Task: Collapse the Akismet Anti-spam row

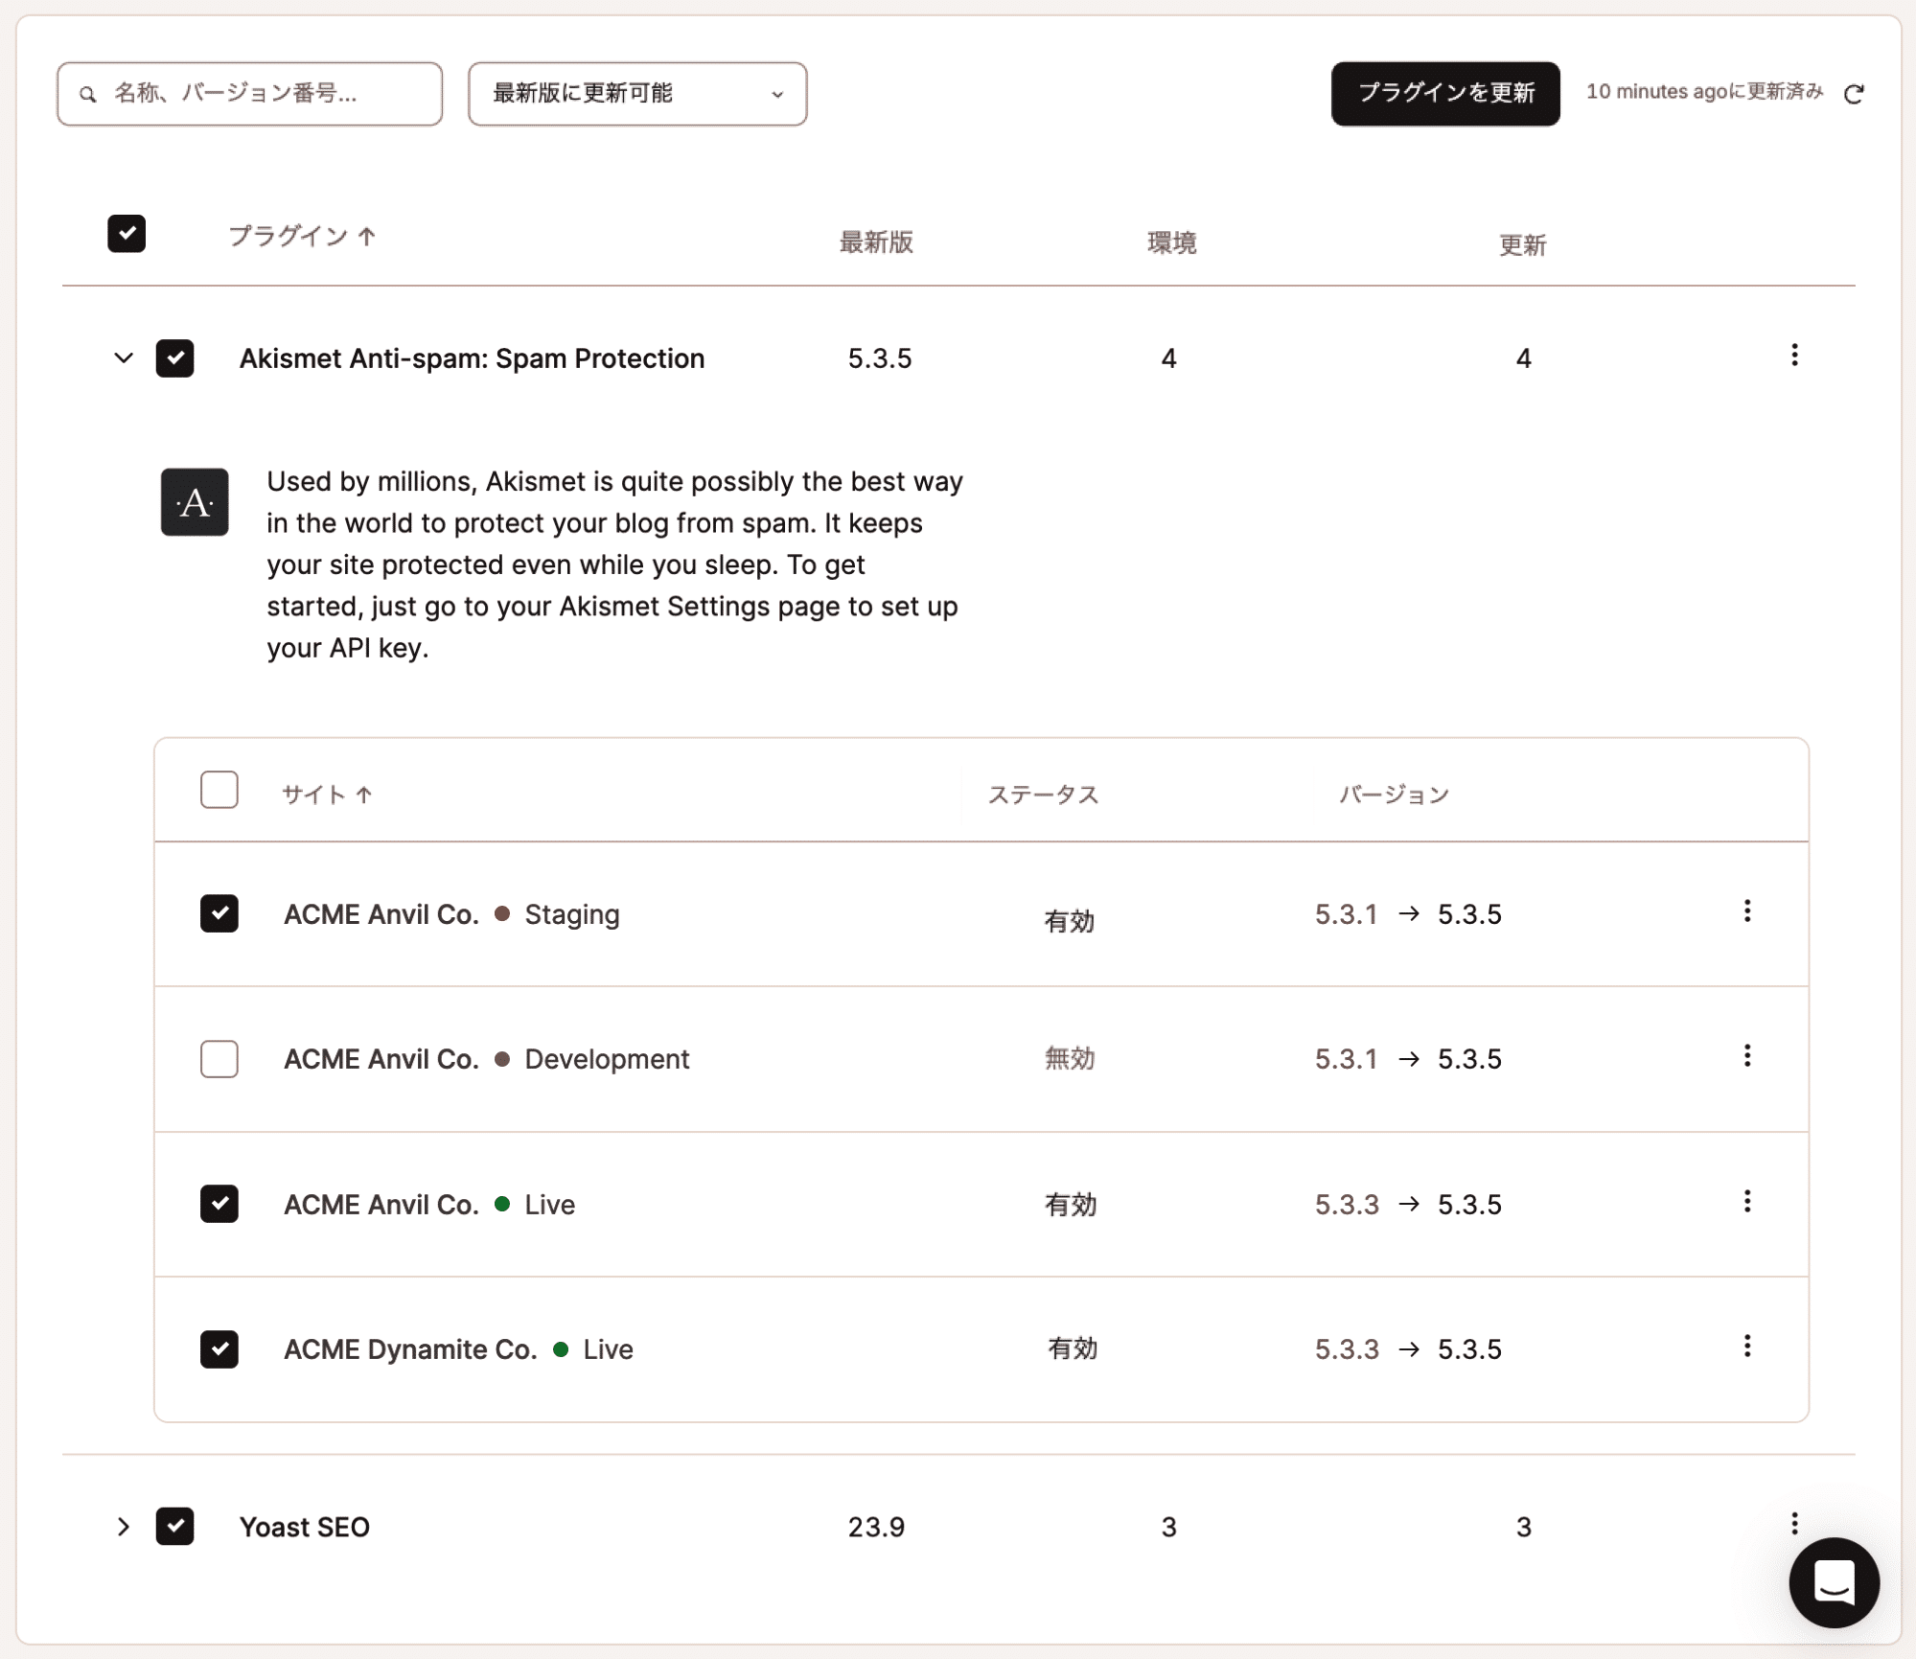Action: coord(124,358)
